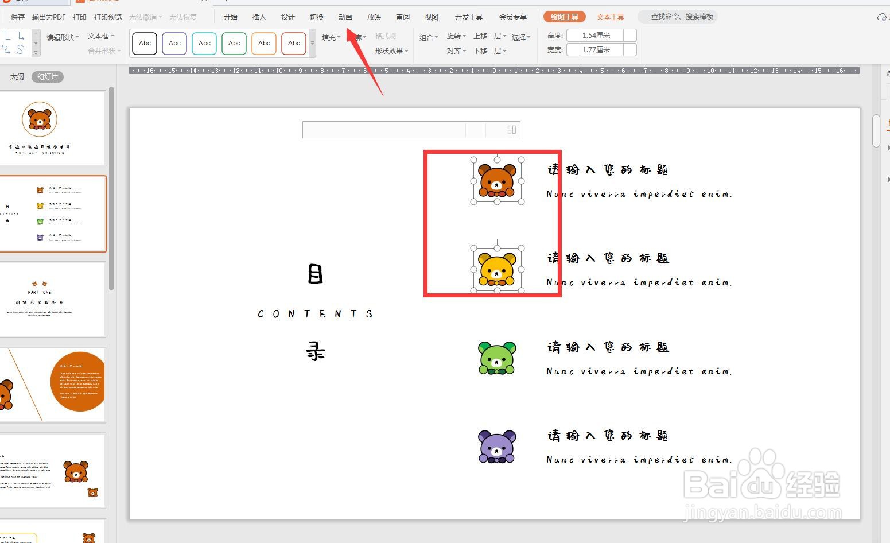Select the PART ONE slide thumbnail

coord(53,299)
